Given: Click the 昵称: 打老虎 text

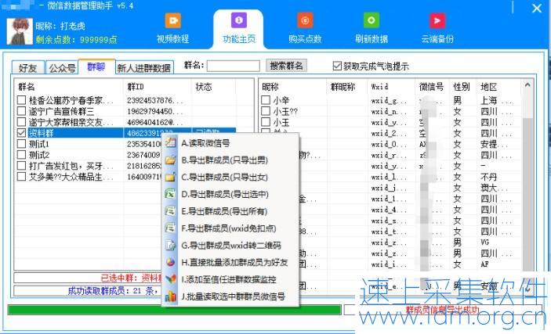Looking at the screenshot, I should 60,26.
